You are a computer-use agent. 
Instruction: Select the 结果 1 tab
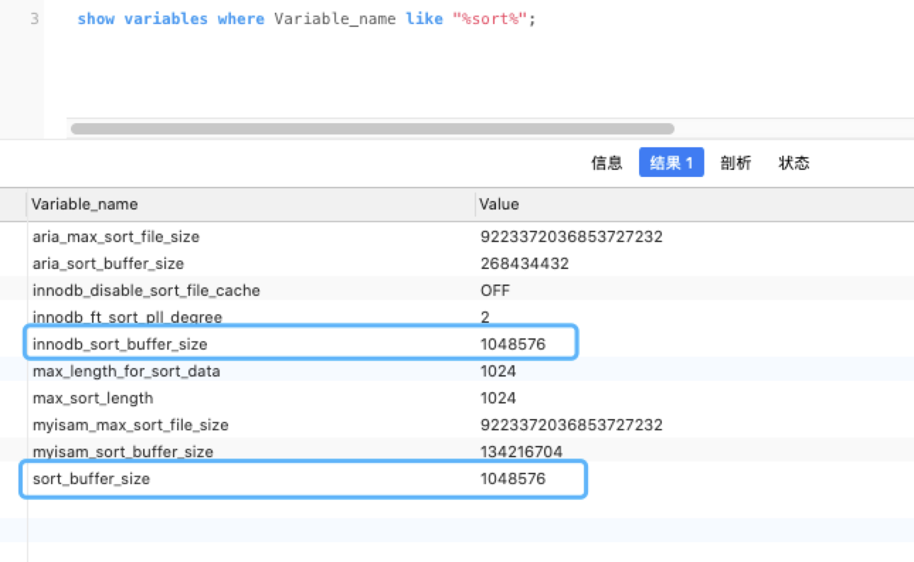tap(671, 163)
